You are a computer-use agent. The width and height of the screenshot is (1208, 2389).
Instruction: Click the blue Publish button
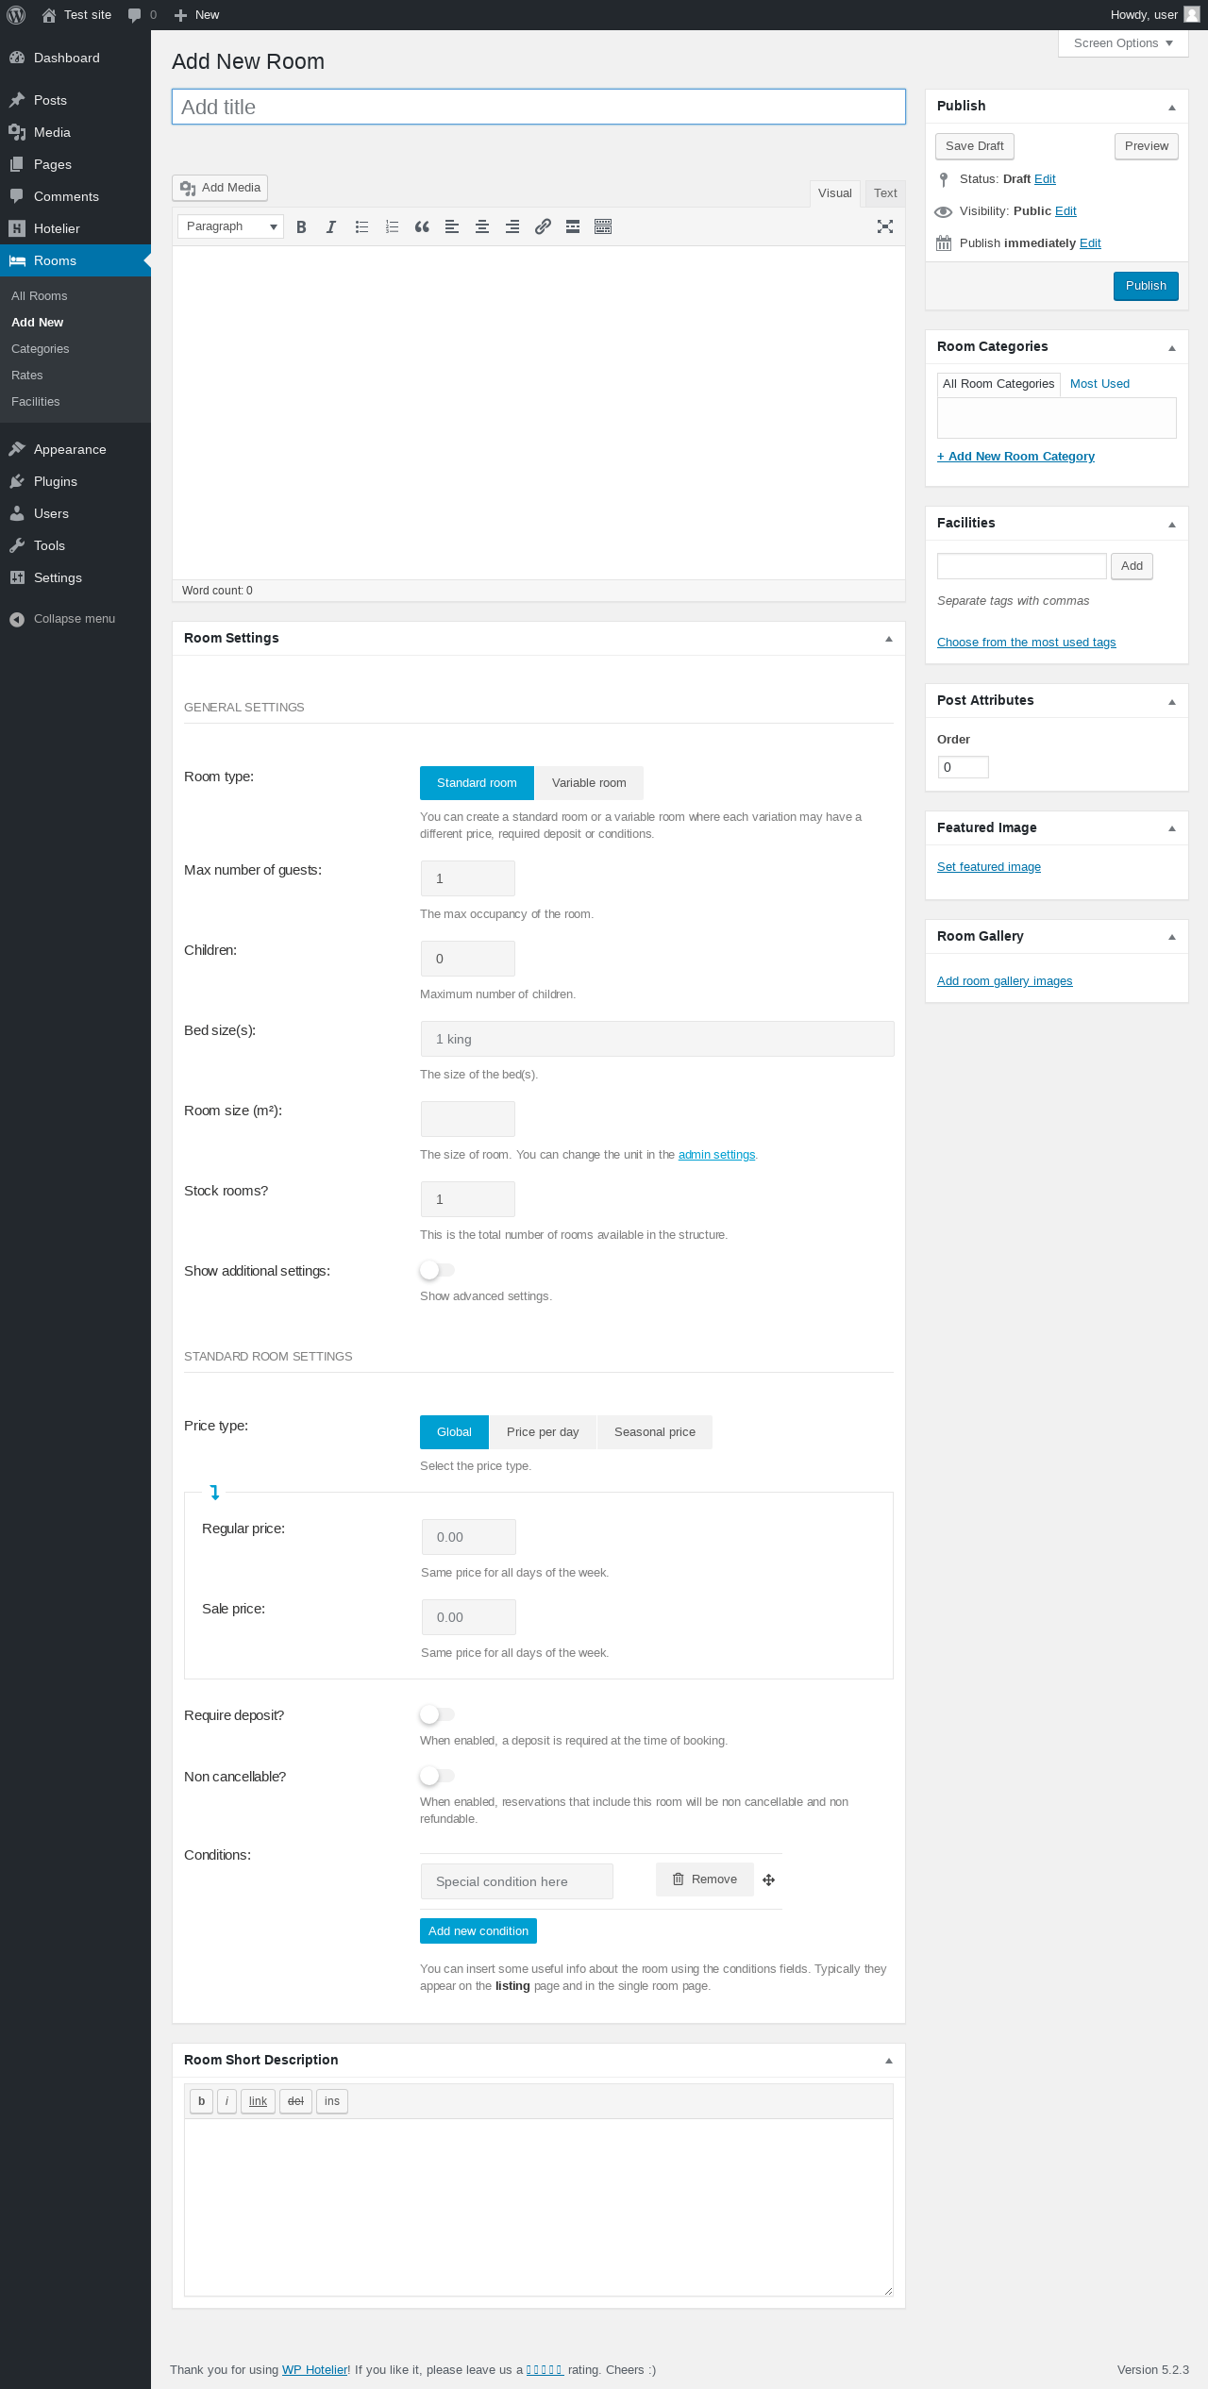click(1146, 286)
